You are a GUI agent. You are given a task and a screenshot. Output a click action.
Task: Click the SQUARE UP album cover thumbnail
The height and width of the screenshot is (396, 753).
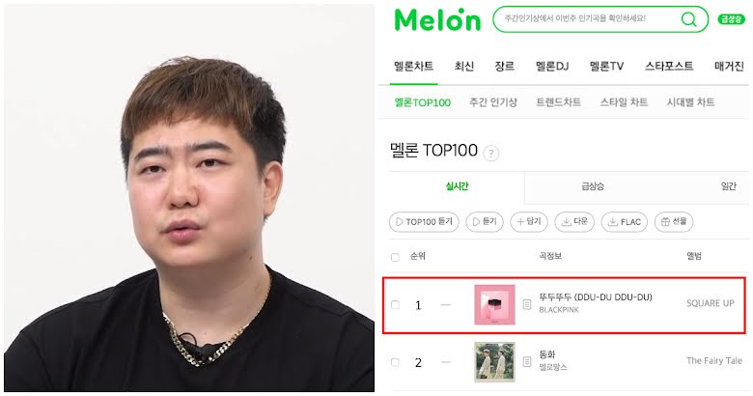point(494,304)
